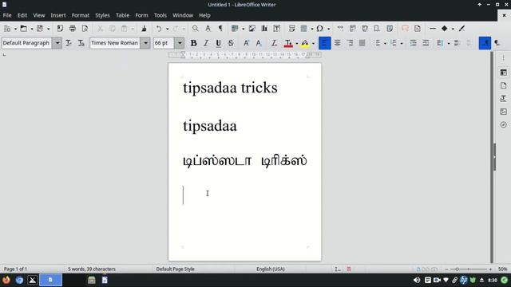
Task: Open sidebar Properties panel
Action: pyautogui.click(x=504, y=73)
